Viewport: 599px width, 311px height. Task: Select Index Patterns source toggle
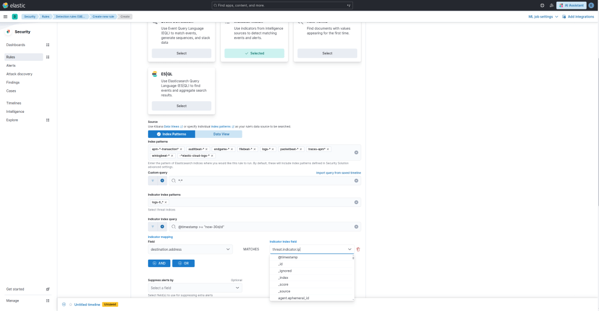172,134
